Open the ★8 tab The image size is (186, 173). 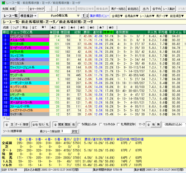click(111, 28)
